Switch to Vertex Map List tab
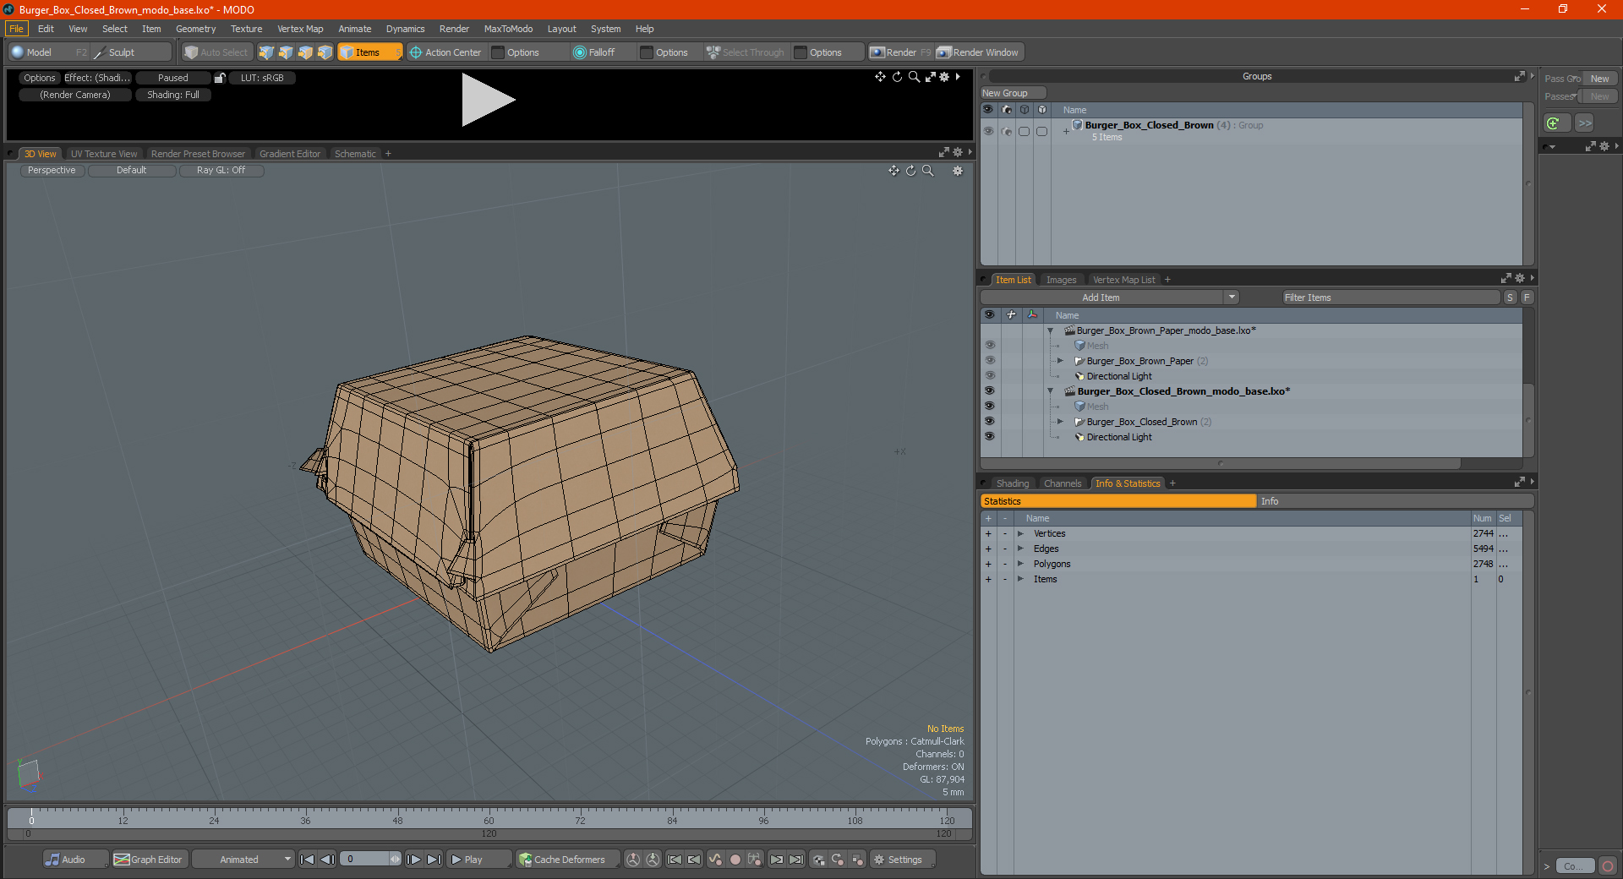The height and width of the screenshot is (879, 1623). point(1123,280)
